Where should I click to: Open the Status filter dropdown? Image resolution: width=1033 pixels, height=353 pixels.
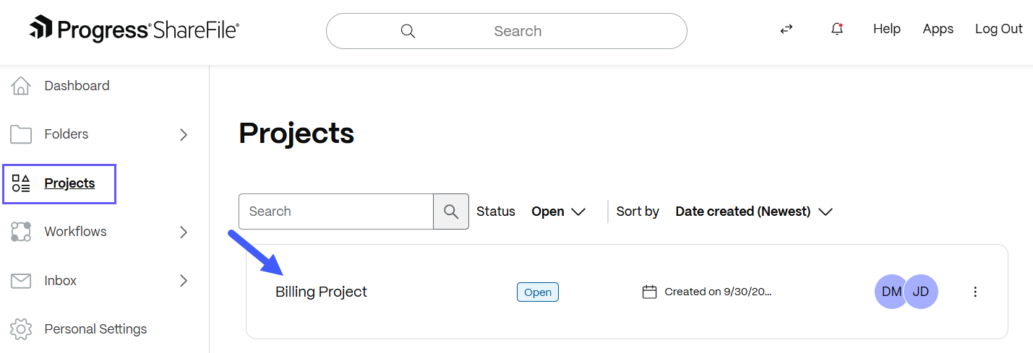[558, 212]
